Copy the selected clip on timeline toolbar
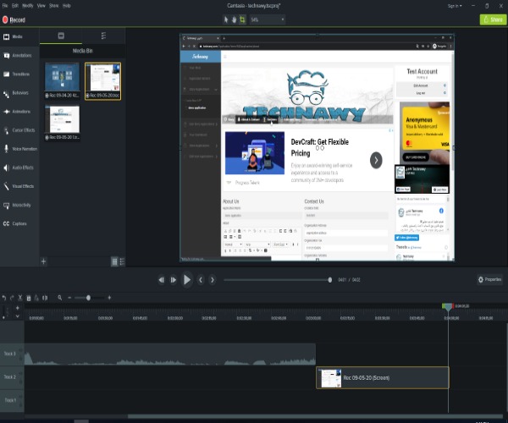The height and width of the screenshot is (423, 508). pyautogui.click(x=29, y=298)
